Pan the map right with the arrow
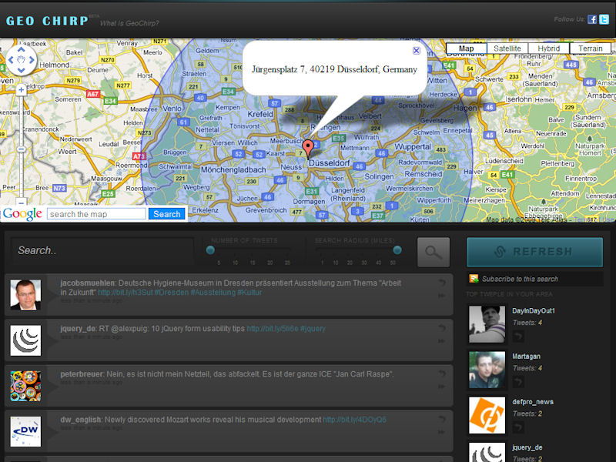Screen dimensions: 616x462 (x=32, y=60)
